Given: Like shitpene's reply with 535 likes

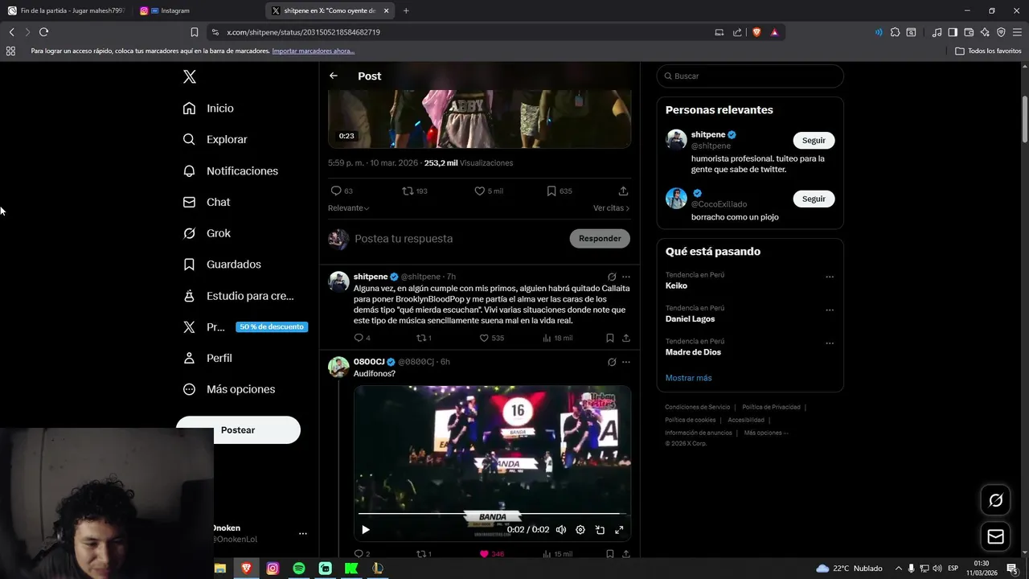Looking at the screenshot, I should coord(491,338).
